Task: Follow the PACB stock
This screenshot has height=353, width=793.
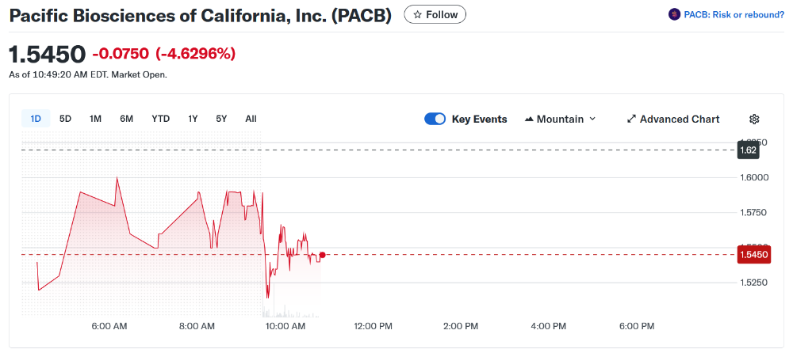Action: 435,14
